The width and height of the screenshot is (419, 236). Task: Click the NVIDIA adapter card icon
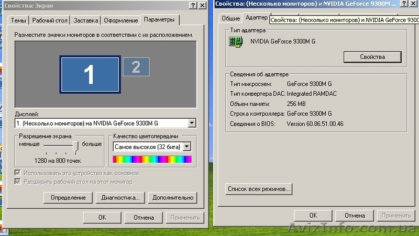click(x=236, y=42)
